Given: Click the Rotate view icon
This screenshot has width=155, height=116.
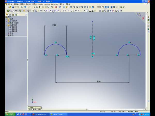Looking at the screenshot, I should tap(85, 7).
